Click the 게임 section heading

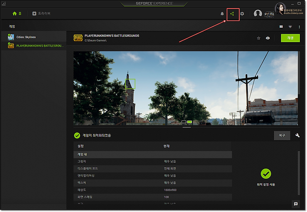point(12,26)
